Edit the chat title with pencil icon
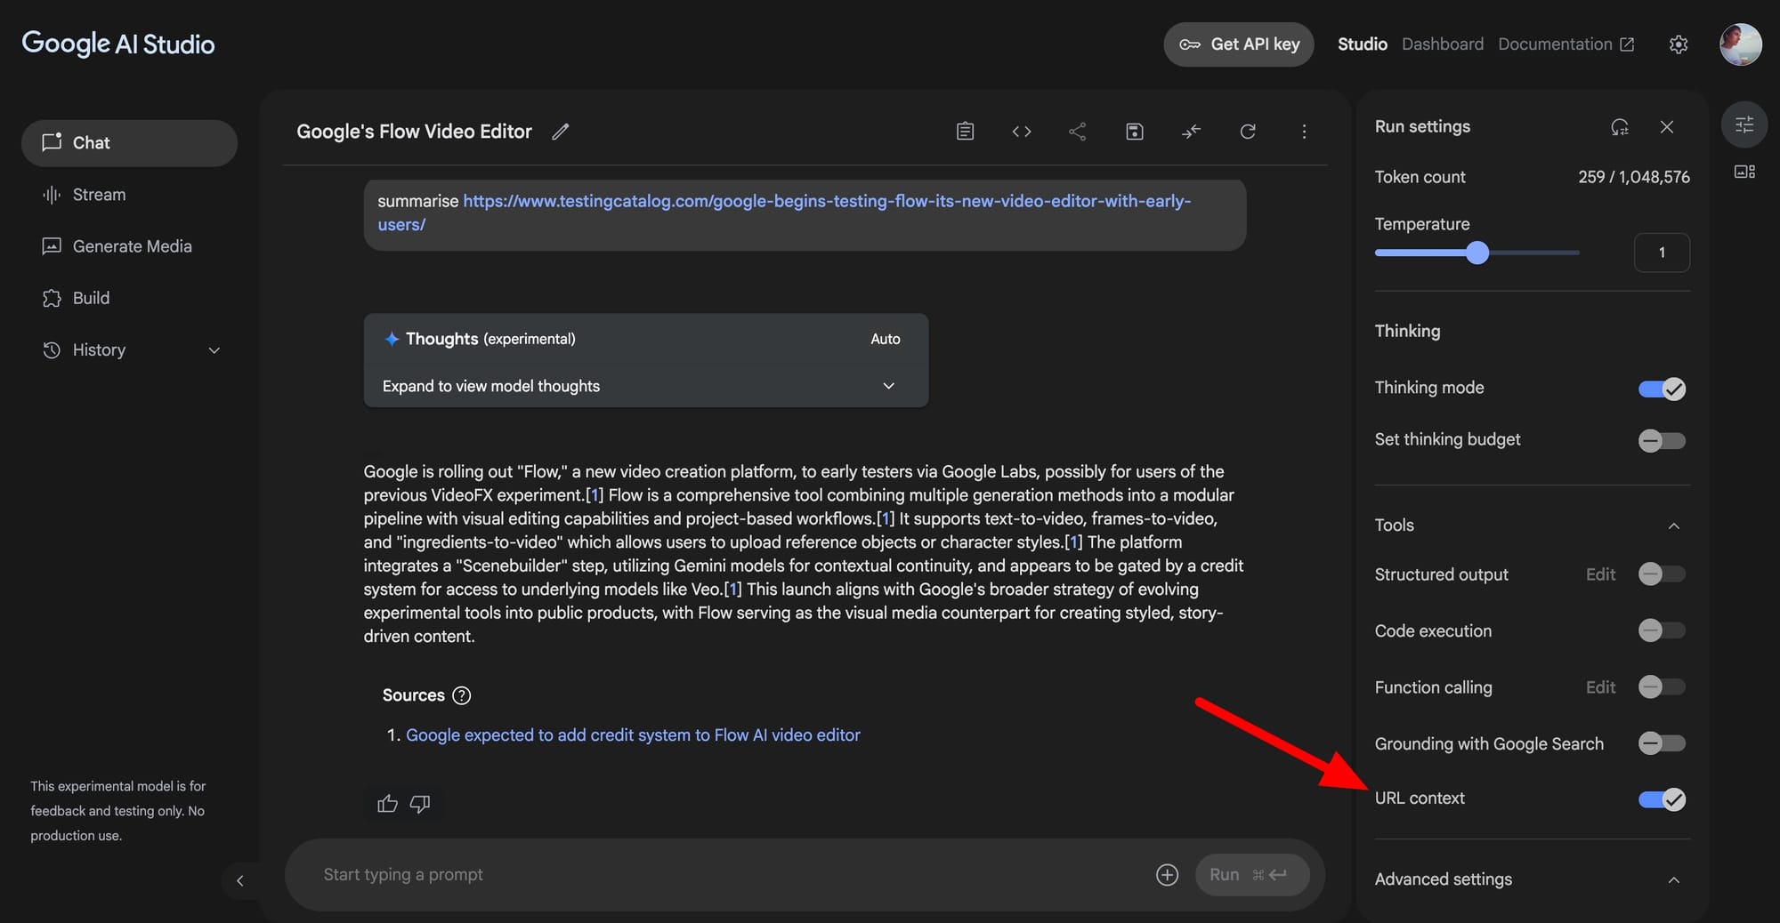Viewport: 1780px width, 923px height. (560, 132)
